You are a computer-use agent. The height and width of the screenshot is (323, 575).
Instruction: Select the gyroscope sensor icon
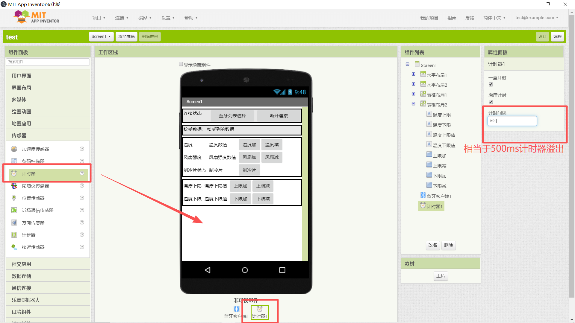tap(14, 186)
